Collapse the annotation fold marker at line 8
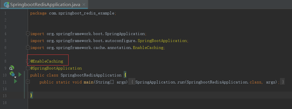 [x=28, y=61]
